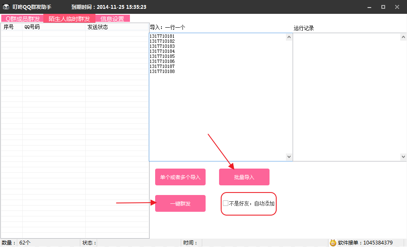
Task: Click the 批量导入 button
Action: 244,177
